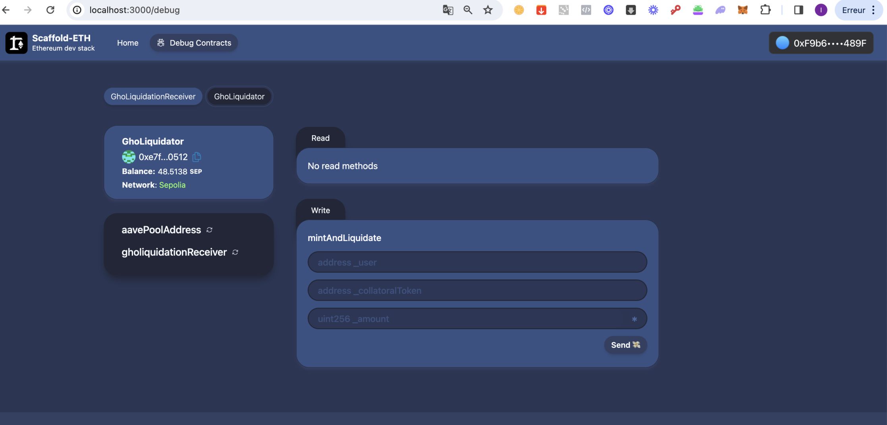887x425 pixels.
Task: Click the aavePoolAddress variable name
Action: tap(161, 230)
